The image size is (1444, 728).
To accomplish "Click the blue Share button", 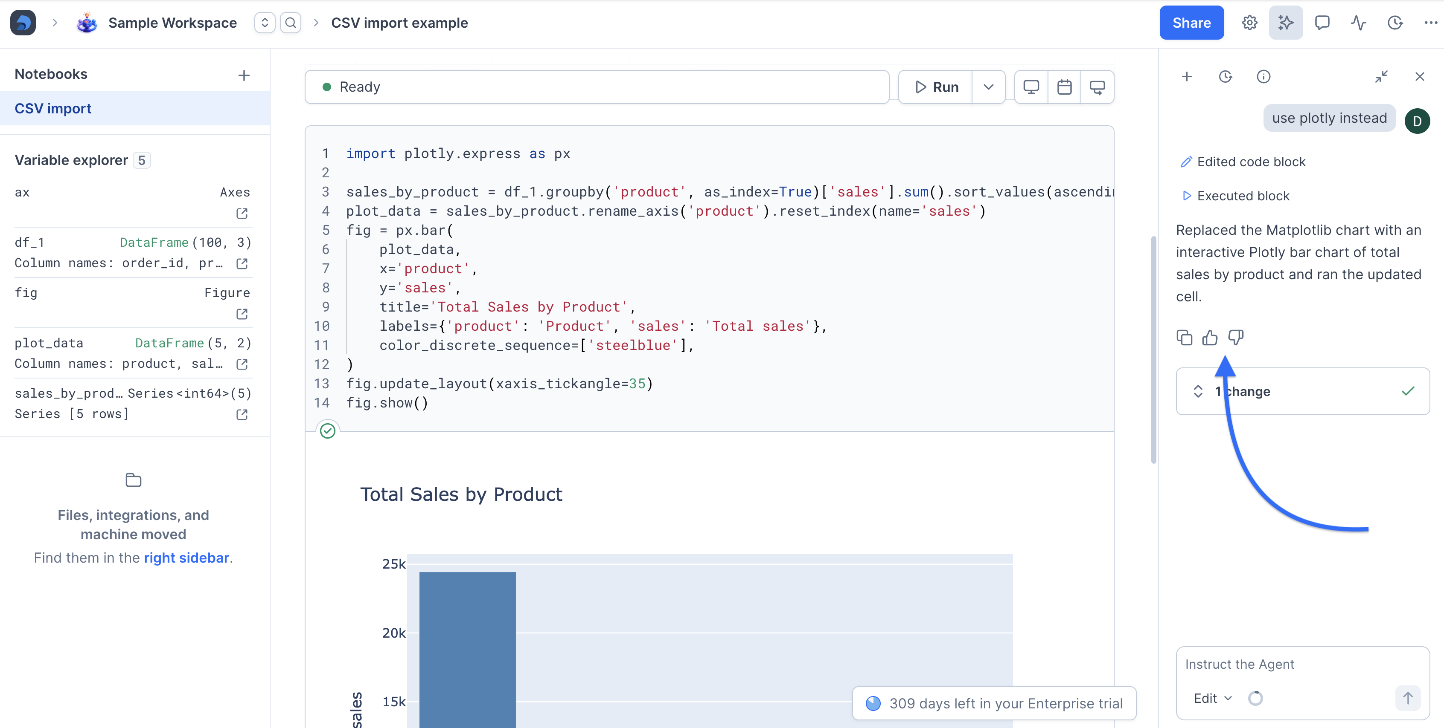I will tap(1191, 23).
